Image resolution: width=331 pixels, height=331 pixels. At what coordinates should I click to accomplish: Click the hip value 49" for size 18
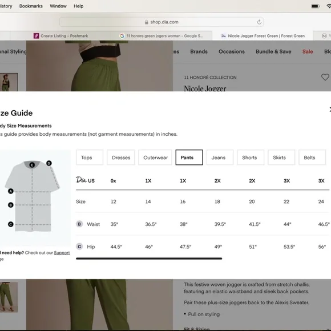pos(218,247)
